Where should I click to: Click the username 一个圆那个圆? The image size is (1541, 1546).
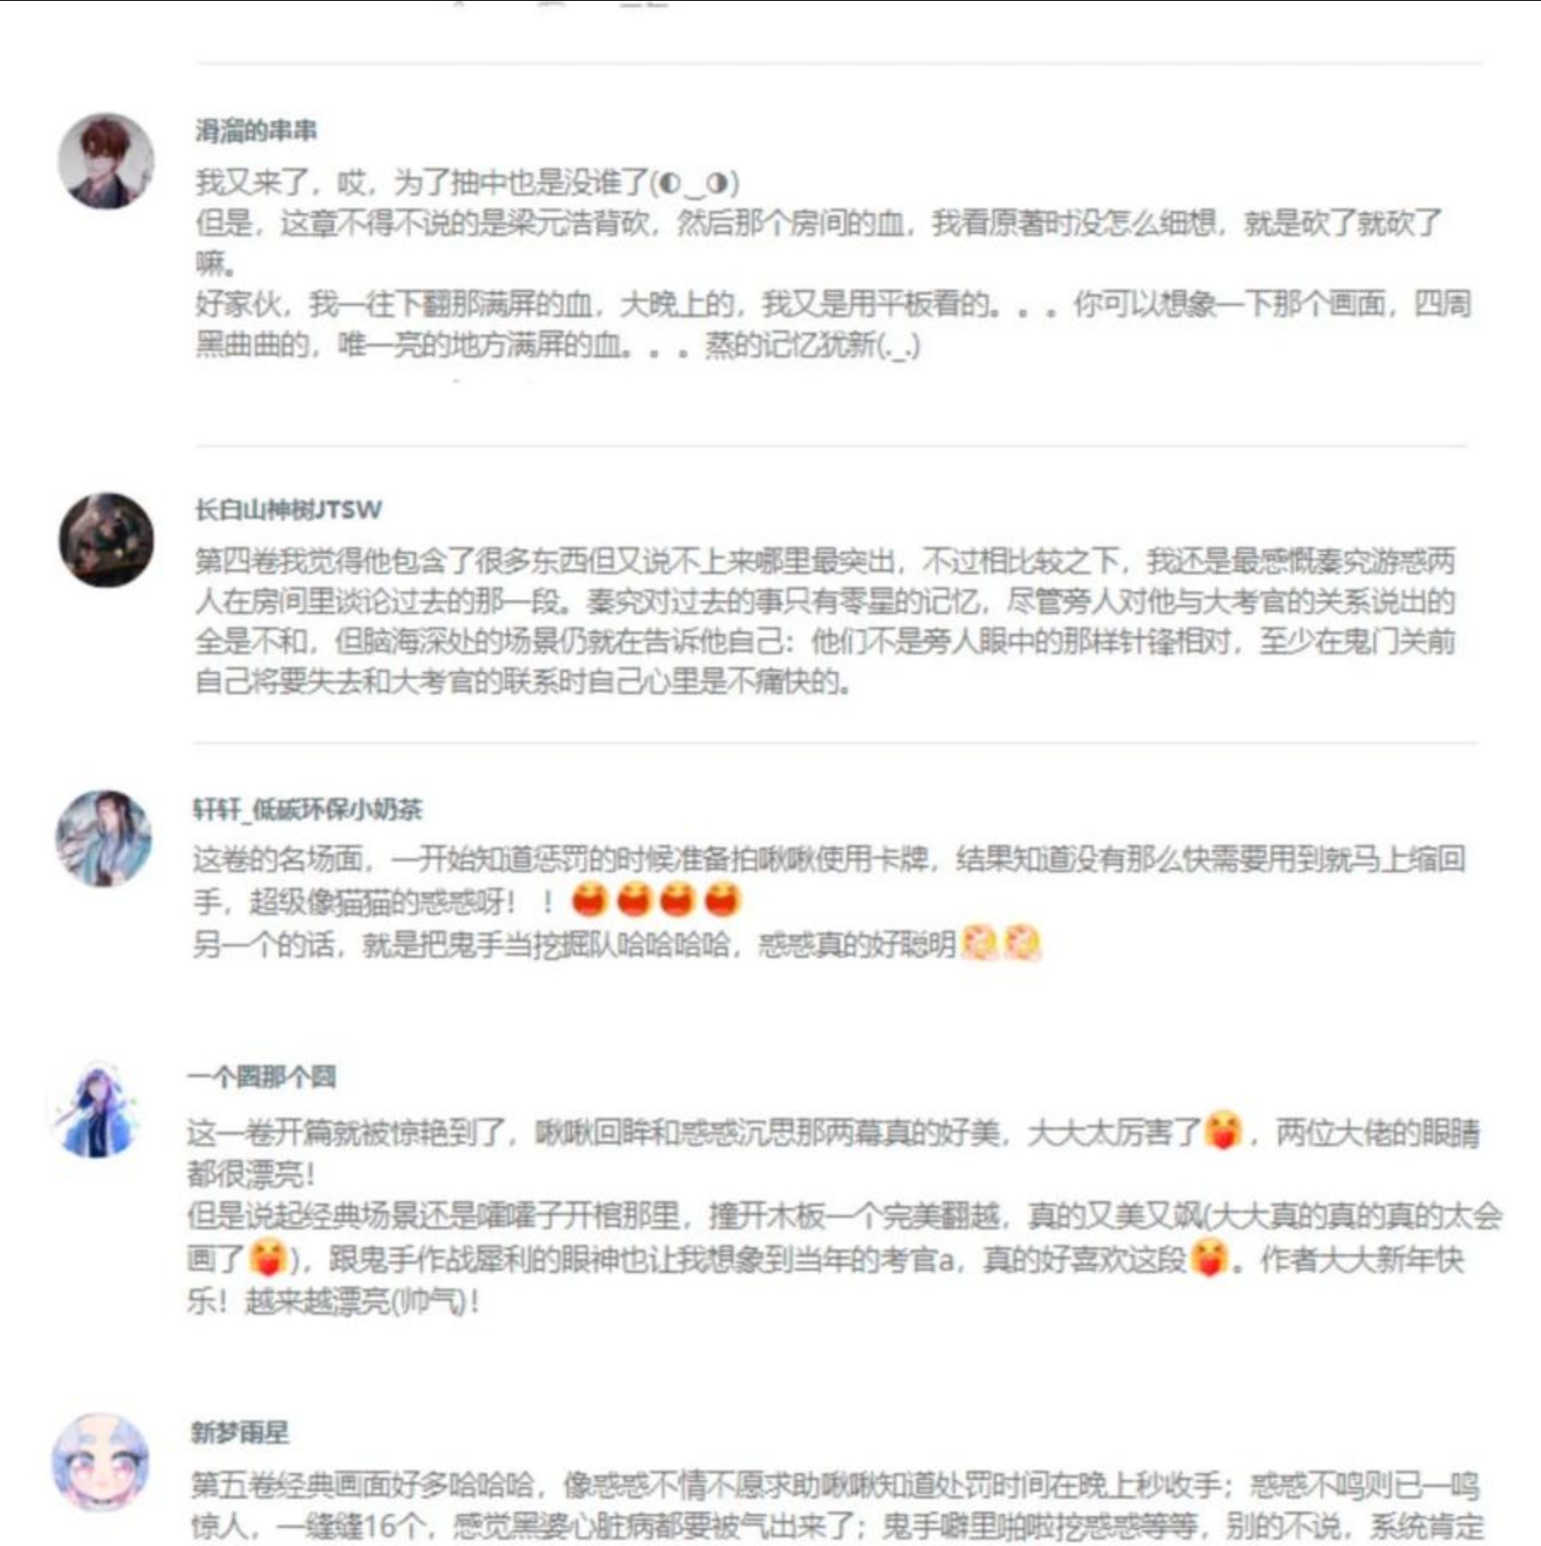click(x=262, y=1076)
